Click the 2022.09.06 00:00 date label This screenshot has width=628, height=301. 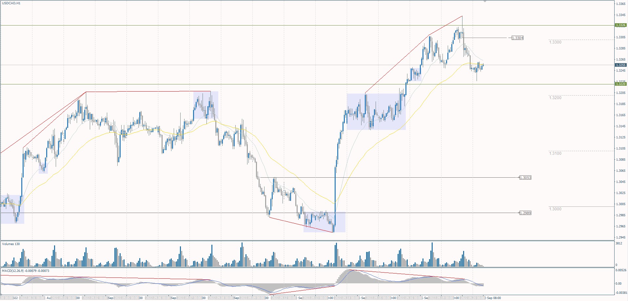point(158,298)
